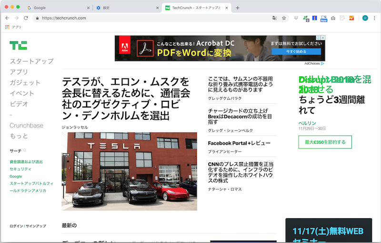Click the アプリ bookmarks bar label

(17, 27)
